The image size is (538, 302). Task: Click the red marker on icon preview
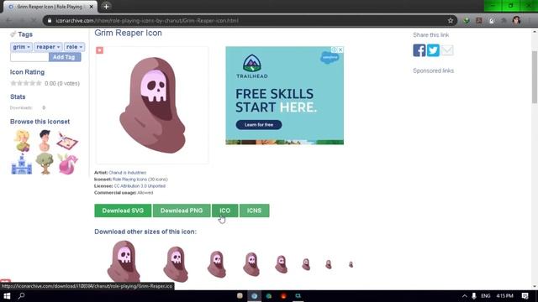99,50
